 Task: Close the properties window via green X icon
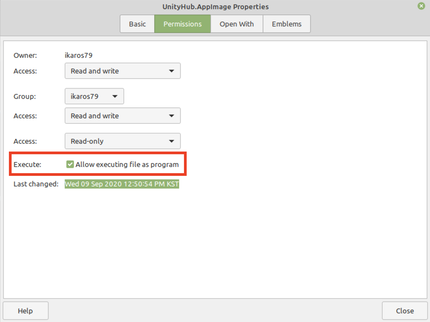pyautogui.click(x=421, y=6)
